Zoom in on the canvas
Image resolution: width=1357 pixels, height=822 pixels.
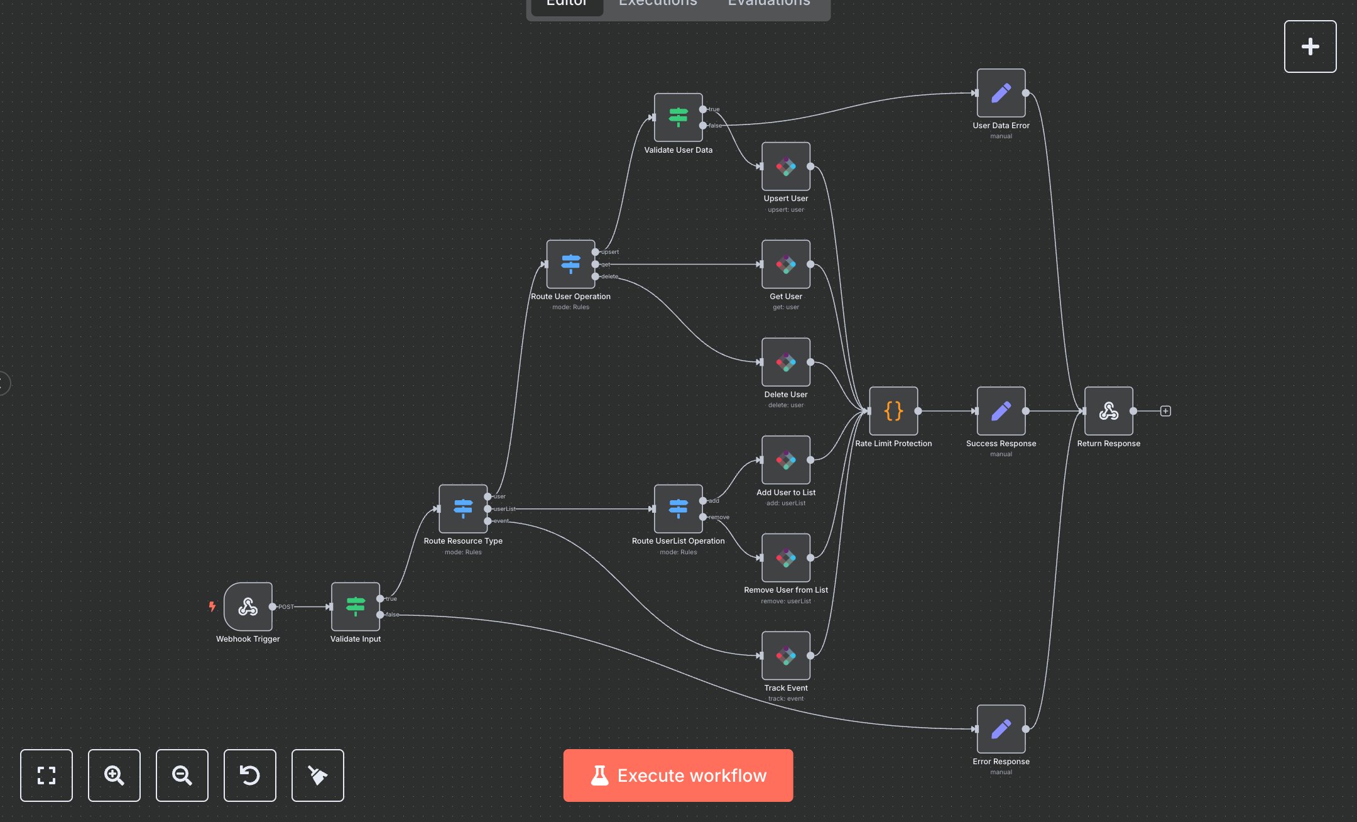(114, 775)
